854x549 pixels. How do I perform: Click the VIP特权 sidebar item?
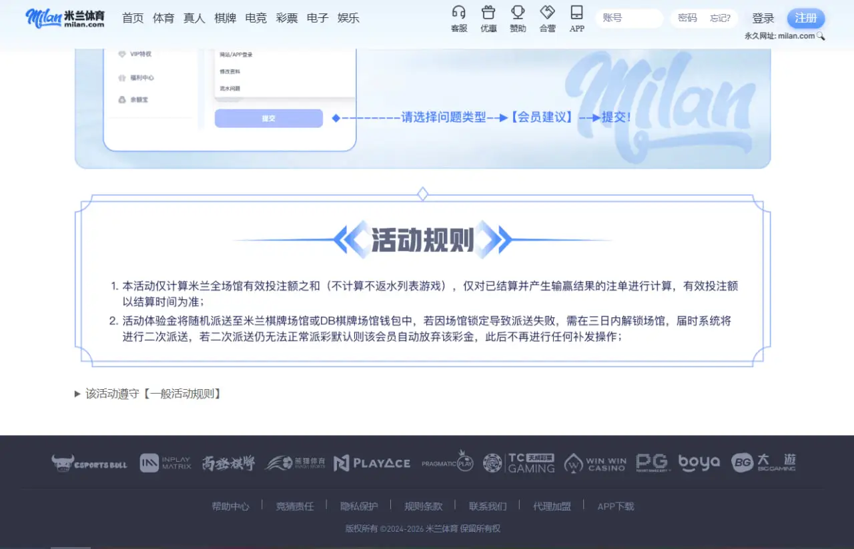tap(135, 54)
